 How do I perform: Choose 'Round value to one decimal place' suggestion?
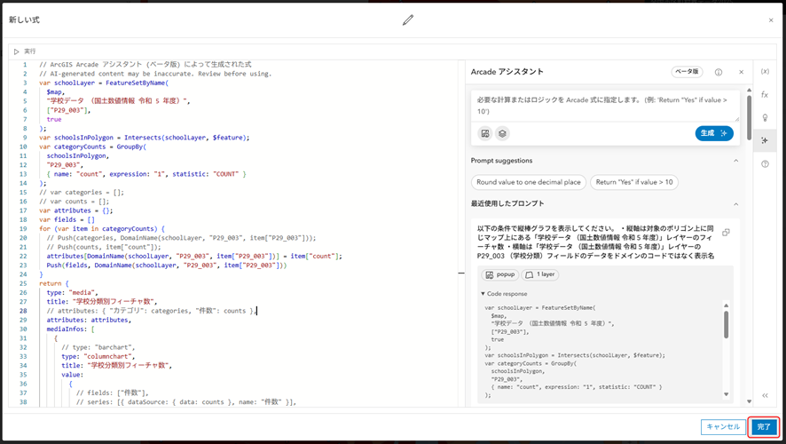(529, 182)
